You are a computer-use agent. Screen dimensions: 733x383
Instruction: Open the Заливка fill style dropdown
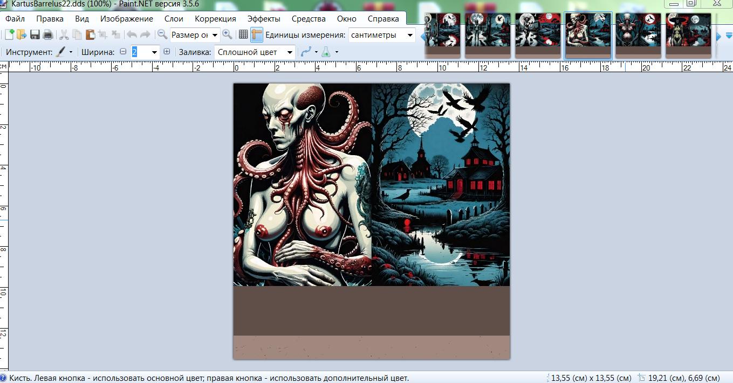coord(290,52)
